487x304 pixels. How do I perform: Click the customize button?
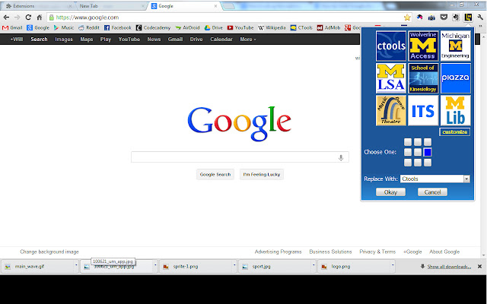tap(455, 132)
